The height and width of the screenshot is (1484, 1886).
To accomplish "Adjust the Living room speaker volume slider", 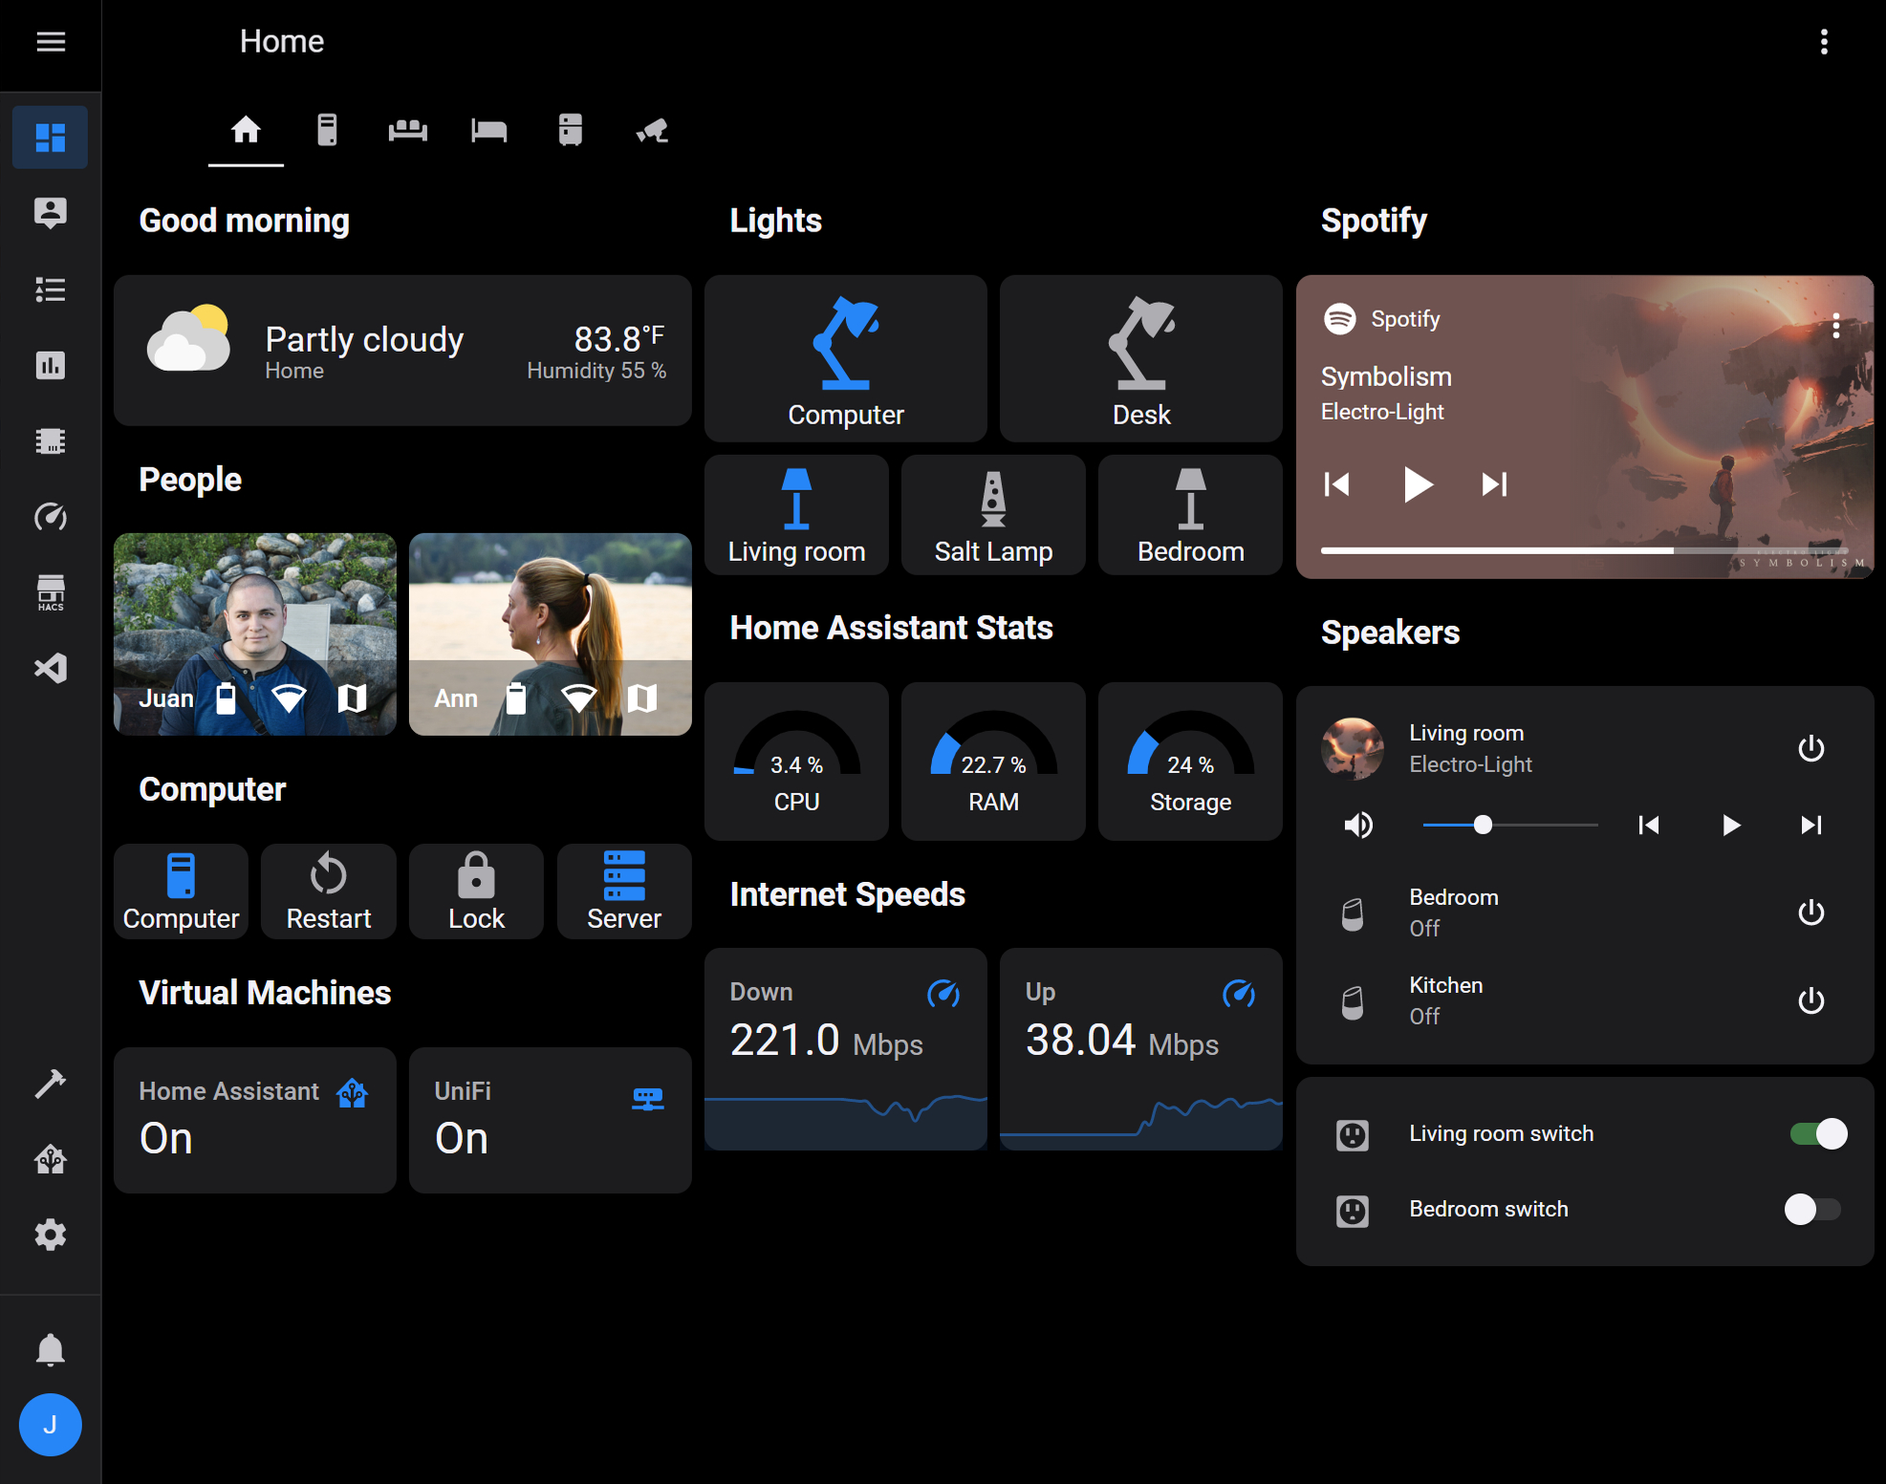I will pyautogui.click(x=1481, y=827).
